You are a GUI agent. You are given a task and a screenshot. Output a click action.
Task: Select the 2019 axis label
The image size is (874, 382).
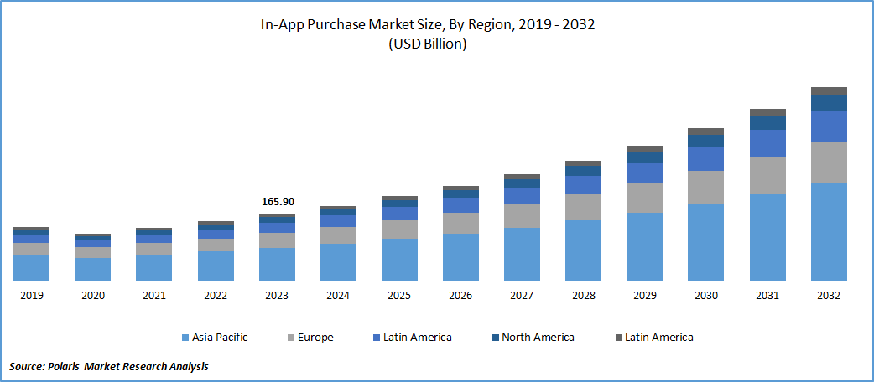[31, 296]
